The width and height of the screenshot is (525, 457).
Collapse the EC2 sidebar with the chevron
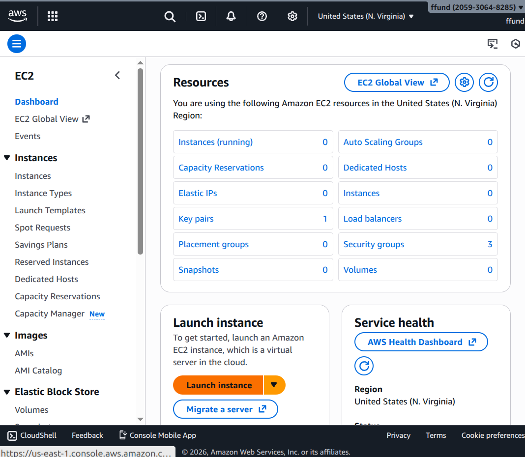117,75
